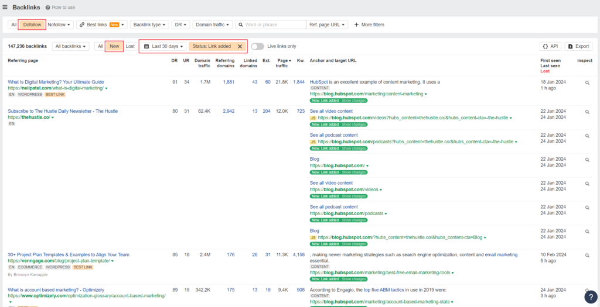This screenshot has width=600, height=307.
Task: Select the All tab beside New
Action: pos(100,46)
